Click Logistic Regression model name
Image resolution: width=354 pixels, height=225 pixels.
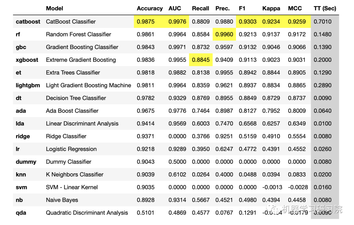[x=71, y=149]
